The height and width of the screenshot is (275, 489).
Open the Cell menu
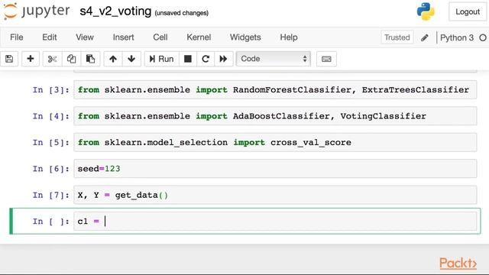(160, 37)
